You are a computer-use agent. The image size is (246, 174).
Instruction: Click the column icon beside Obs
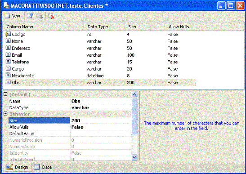pyautogui.click(x=8, y=82)
